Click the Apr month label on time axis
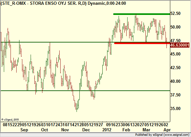The height and width of the screenshot is (137, 191). click(167, 130)
